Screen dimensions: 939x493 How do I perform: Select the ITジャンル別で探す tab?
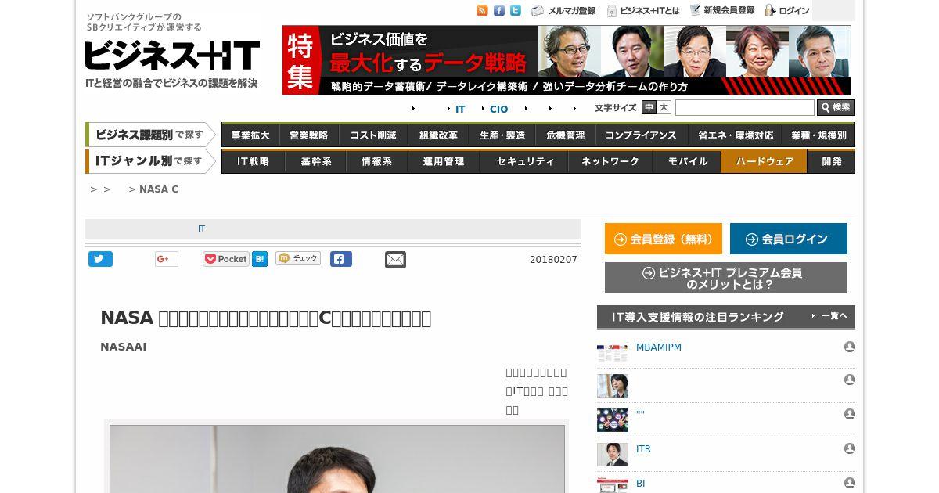point(150,161)
